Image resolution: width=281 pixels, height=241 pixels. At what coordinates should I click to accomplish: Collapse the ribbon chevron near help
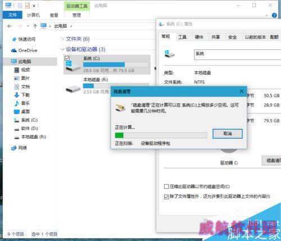[266, 15]
